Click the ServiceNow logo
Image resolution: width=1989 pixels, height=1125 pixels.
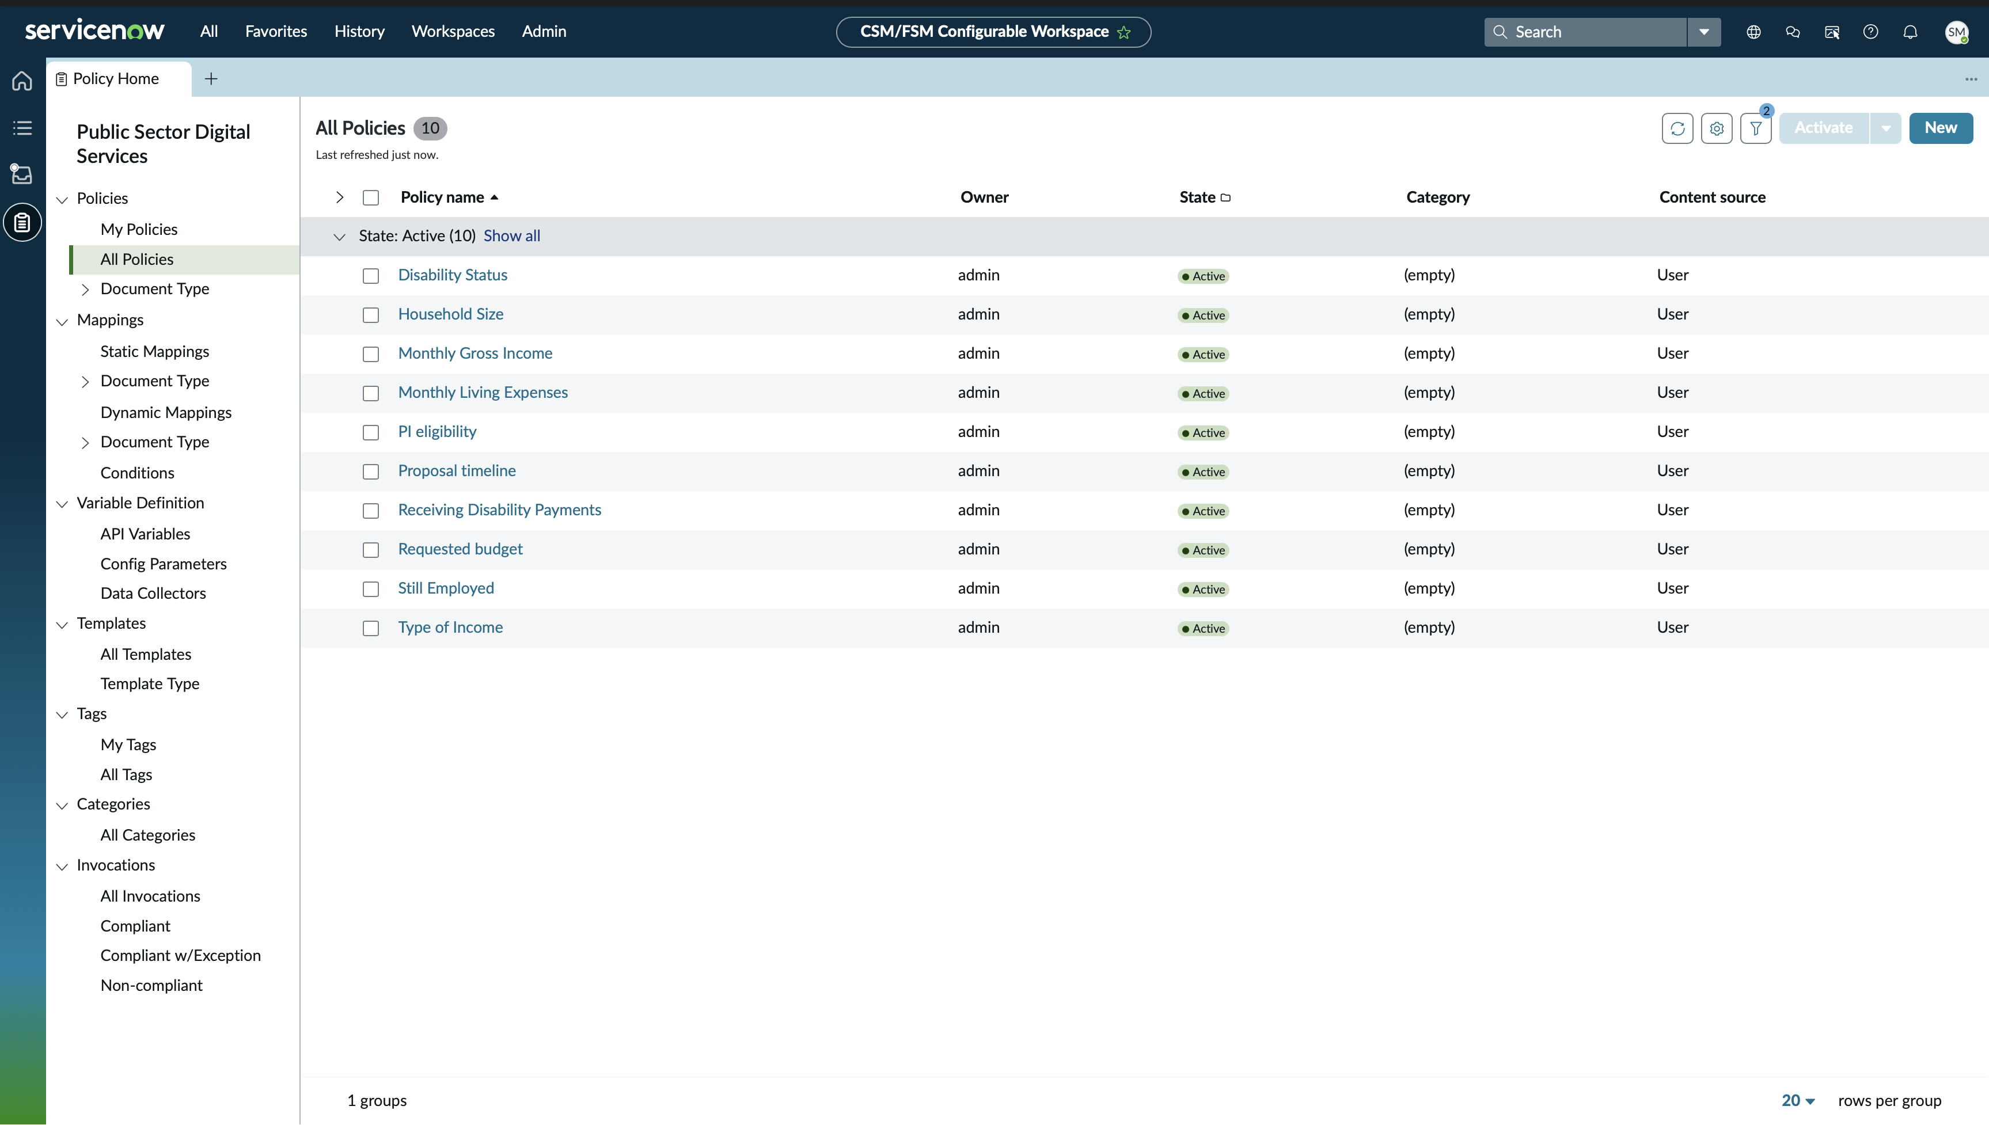(94, 31)
